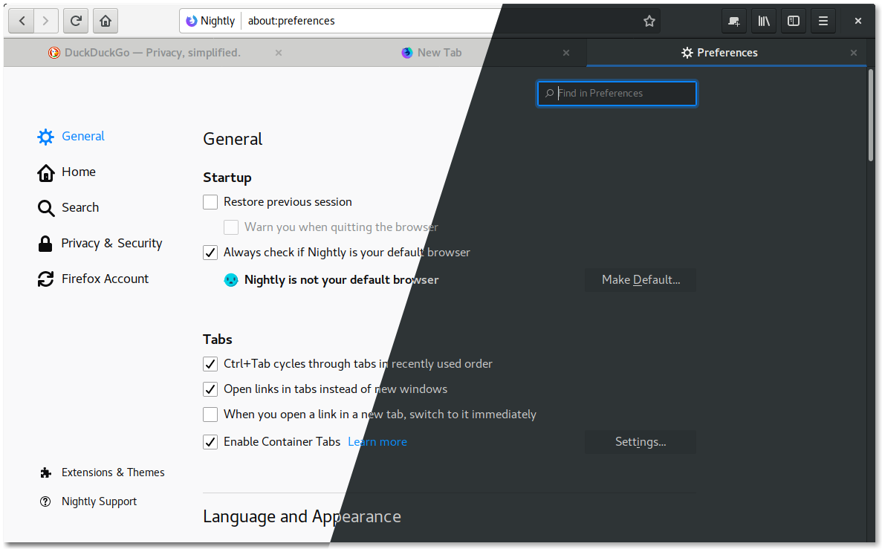Click the forward navigation arrow
The width and height of the screenshot is (882, 549).
[x=45, y=21]
